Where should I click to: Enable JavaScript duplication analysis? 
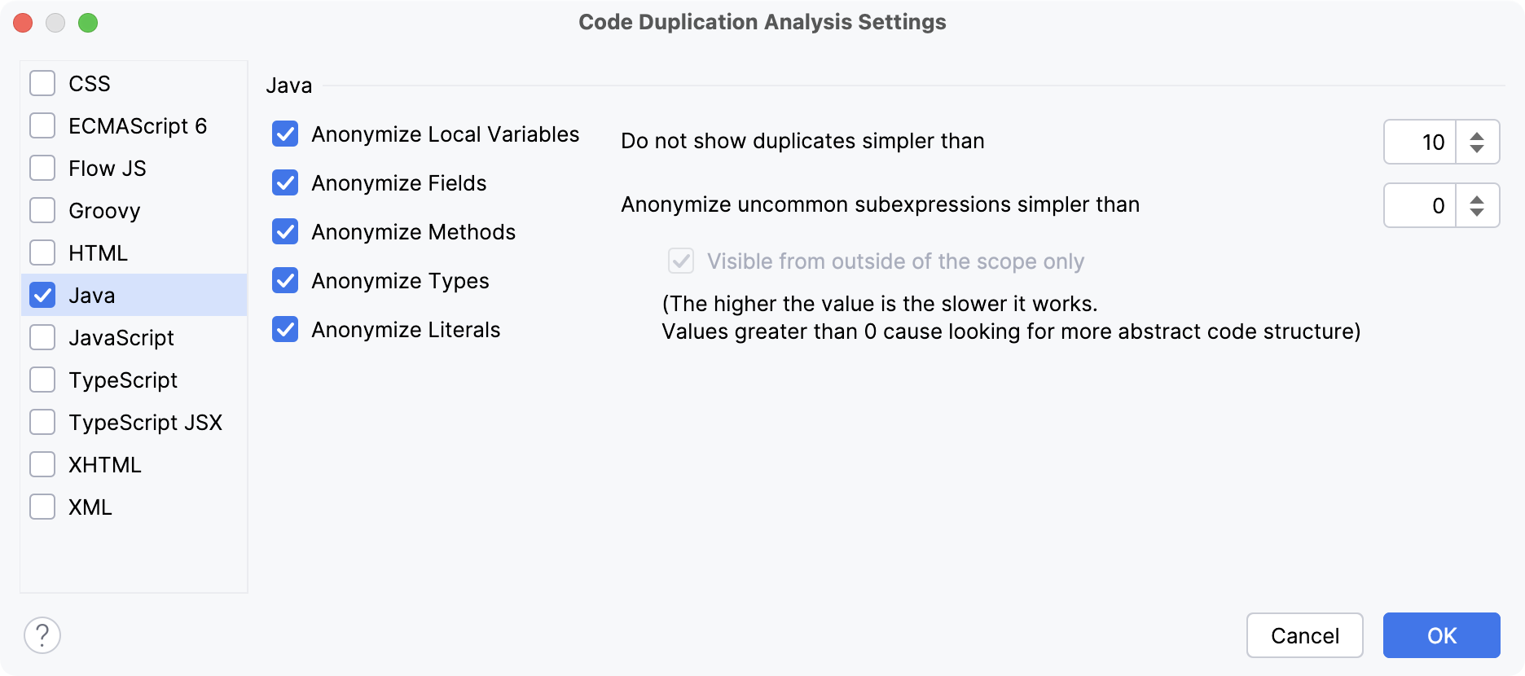(x=42, y=337)
